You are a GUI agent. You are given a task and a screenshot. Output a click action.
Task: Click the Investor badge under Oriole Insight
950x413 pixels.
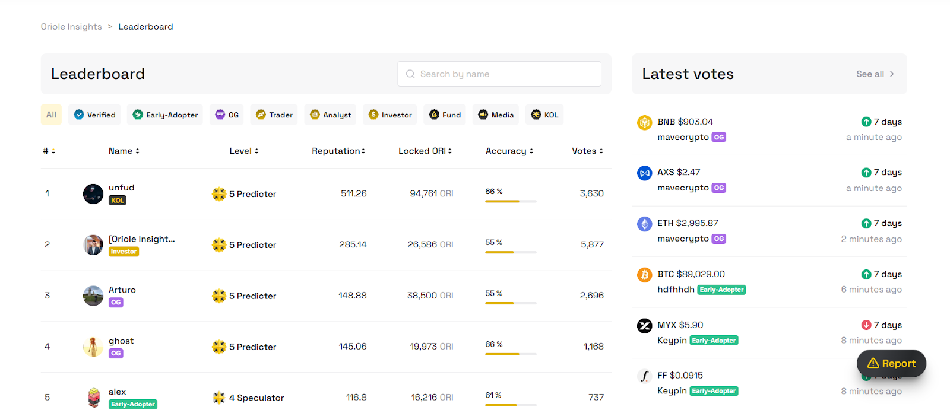pyautogui.click(x=123, y=252)
